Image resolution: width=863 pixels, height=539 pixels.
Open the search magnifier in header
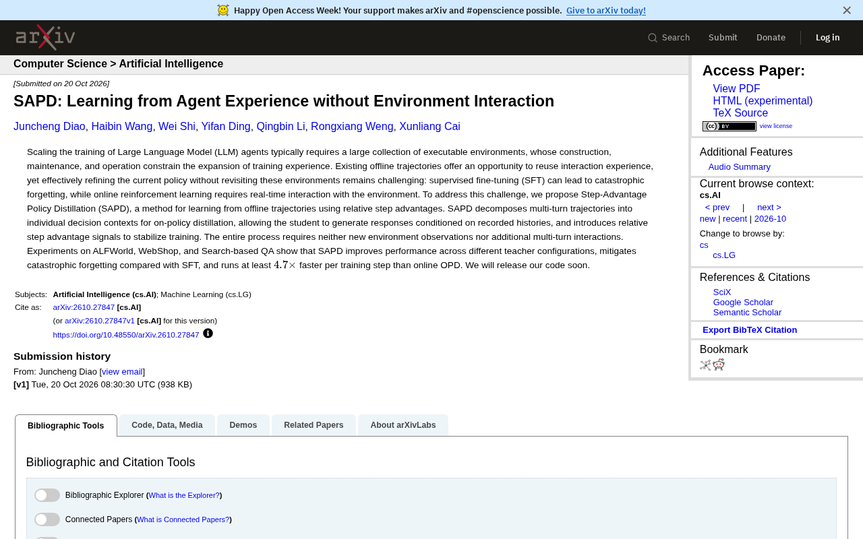coord(653,38)
